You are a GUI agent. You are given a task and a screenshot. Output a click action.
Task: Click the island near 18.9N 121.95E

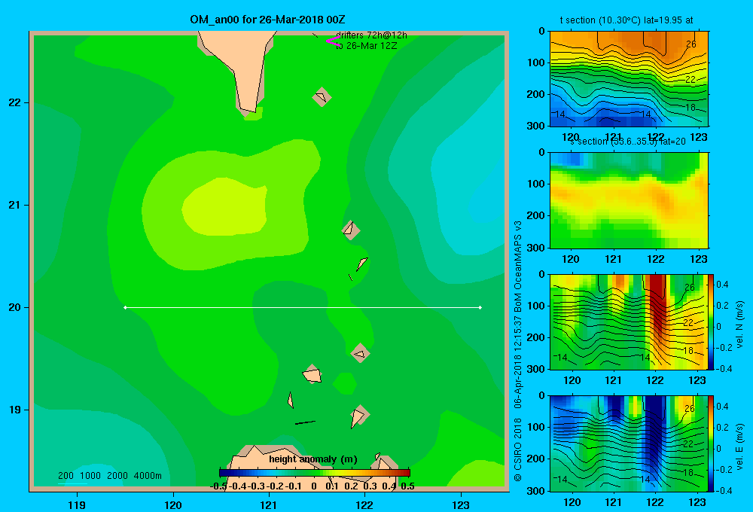[x=359, y=416]
